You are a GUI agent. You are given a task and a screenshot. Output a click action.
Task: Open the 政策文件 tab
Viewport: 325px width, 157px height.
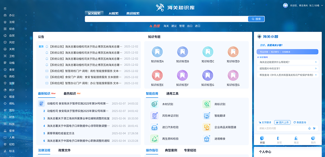(64, 150)
